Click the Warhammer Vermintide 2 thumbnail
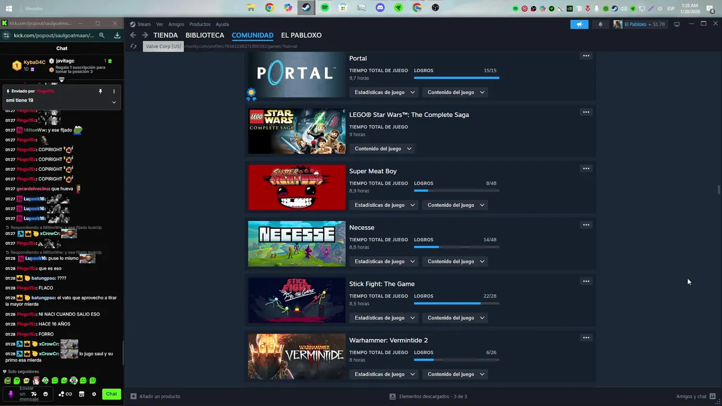The height and width of the screenshot is (406, 722). pos(297,356)
